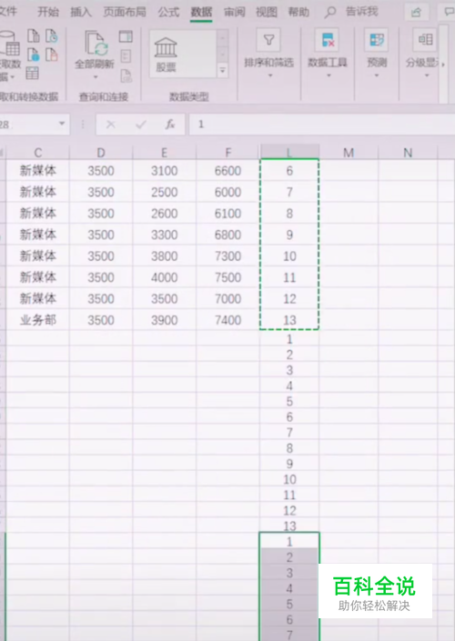Click the Existing Connections icon
The width and height of the screenshot is (455, 641).
click(x=52, y=55)
